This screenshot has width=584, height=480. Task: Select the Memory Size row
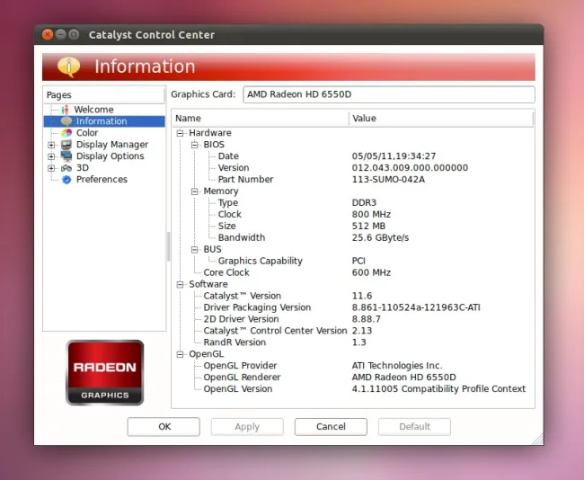pyautogui.click(x=353, y=226)
